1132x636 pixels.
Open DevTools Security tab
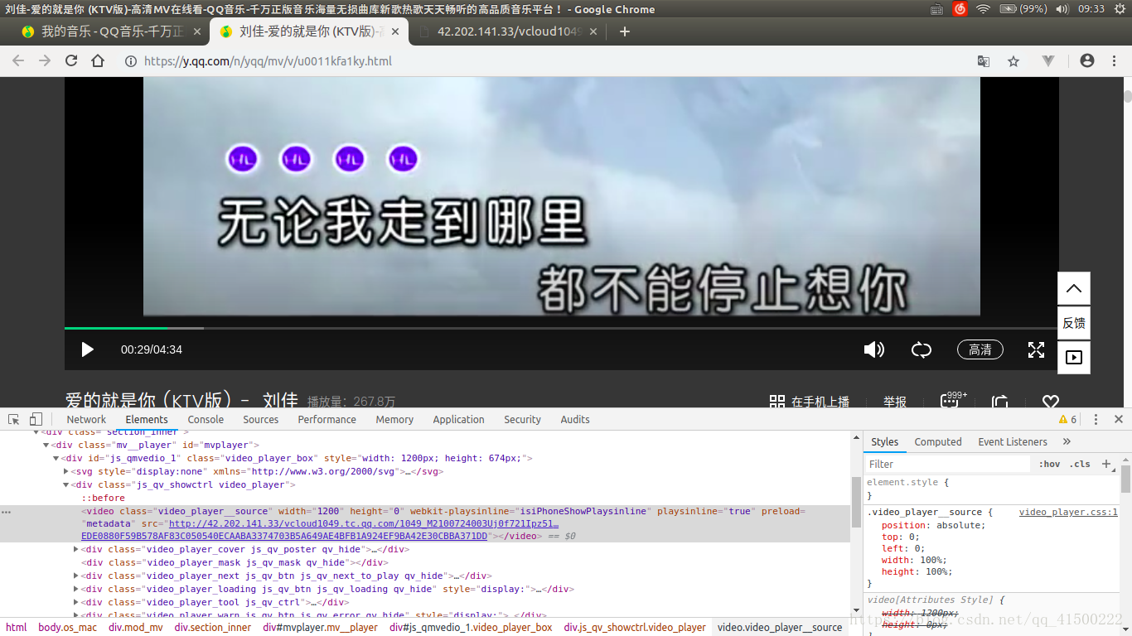point(522,419)
